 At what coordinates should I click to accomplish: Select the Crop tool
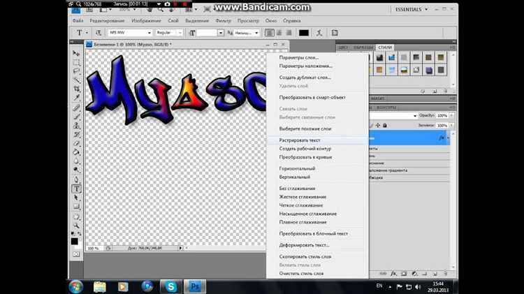76,89
